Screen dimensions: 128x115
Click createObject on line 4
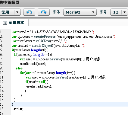[x=42, y=46]
